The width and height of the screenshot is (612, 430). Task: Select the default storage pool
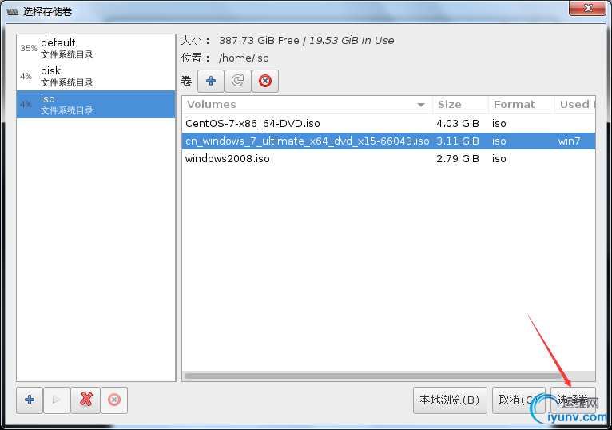coord(96,48)
